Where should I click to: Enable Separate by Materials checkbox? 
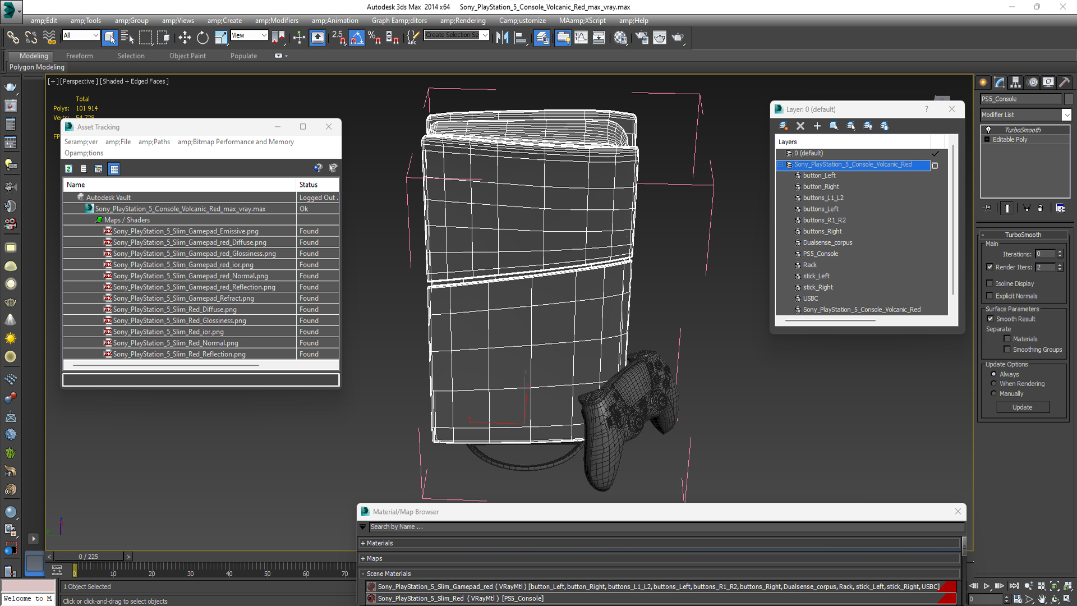pos(1007,339)
